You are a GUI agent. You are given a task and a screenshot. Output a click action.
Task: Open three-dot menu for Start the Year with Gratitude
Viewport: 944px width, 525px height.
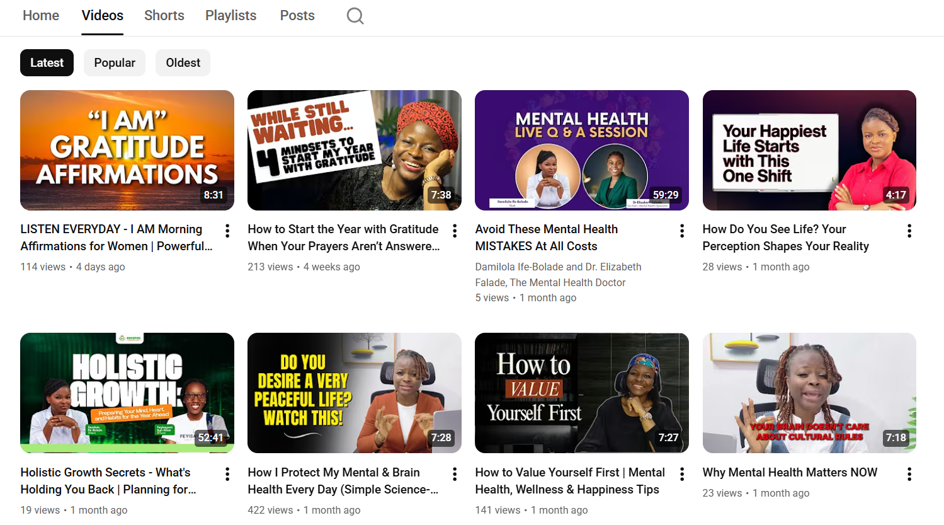[x=455, y=231]
